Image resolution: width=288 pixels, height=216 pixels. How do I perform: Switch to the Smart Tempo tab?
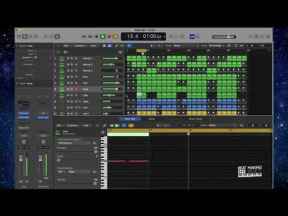coord(196,119)
